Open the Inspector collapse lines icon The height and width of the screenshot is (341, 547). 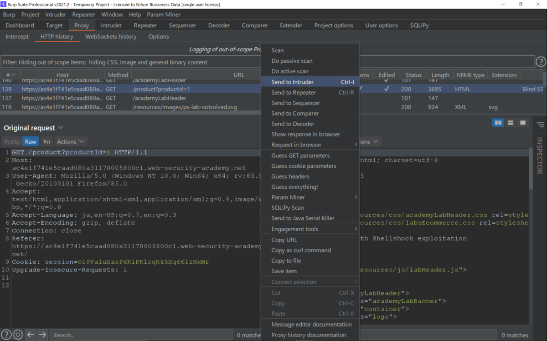tap(540, 125)
